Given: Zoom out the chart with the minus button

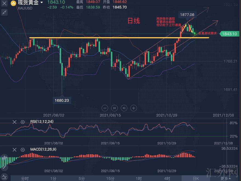Looking at the screenshot, I should 105,108.
